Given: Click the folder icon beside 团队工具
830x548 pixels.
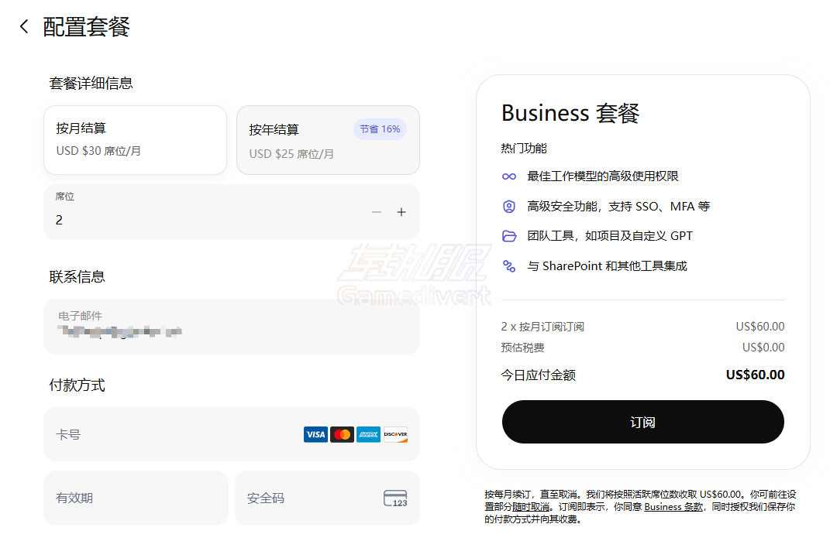Looking at the screenshot, I should click(x=509, y=236).
